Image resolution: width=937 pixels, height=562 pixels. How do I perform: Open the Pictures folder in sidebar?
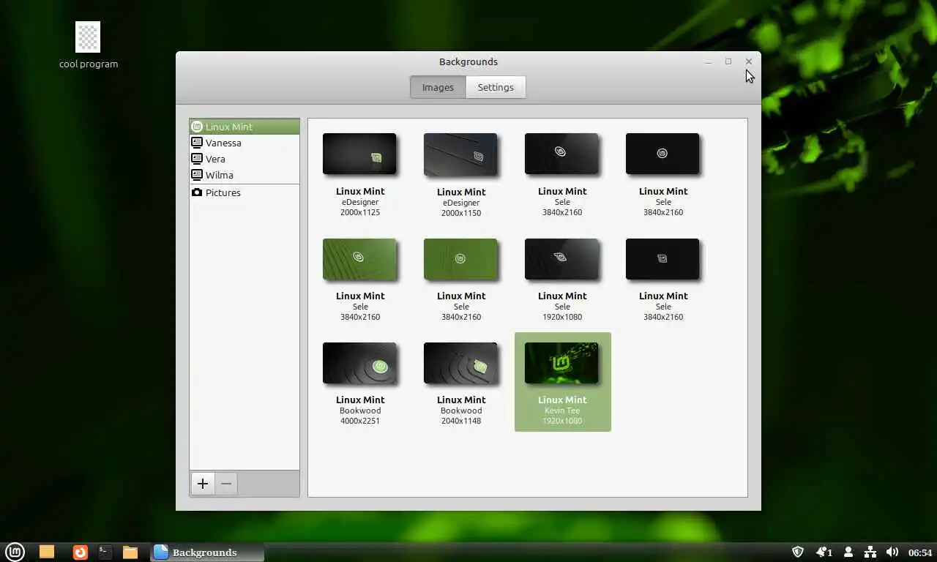[244, 192]
